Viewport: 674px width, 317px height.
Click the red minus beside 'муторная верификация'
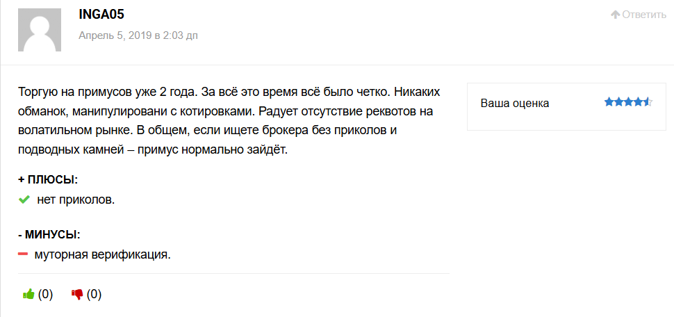[x=23, y=254]
